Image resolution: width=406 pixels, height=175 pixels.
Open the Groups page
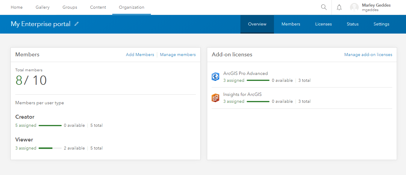(69, 7)
